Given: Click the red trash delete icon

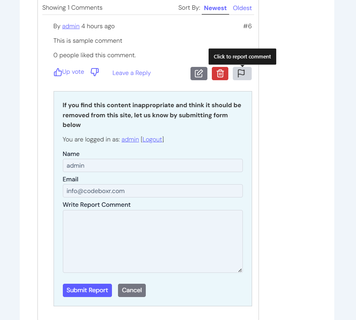Looking at the screenshot, I should pyautogui.click(x=220, y=73).
